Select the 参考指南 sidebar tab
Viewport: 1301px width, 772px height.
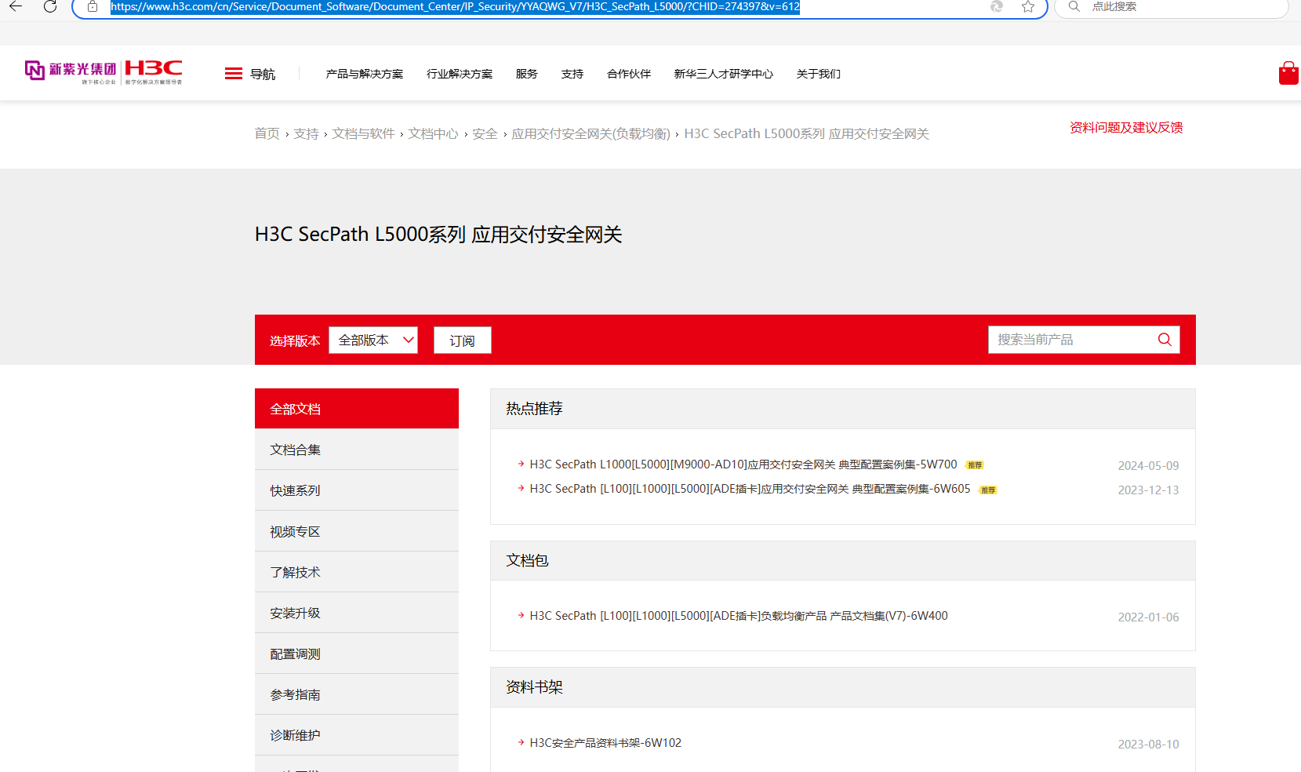coord(357,694)
